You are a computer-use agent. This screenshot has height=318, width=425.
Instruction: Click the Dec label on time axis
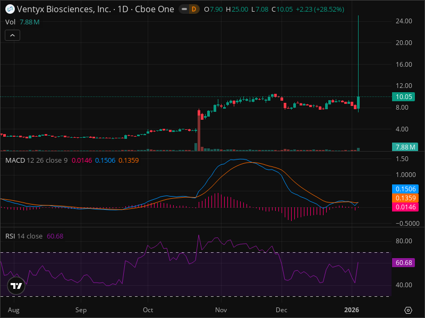(282, 310)
